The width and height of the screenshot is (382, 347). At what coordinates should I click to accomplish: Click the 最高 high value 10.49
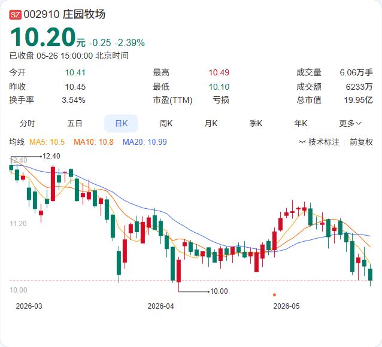(219, 72)
